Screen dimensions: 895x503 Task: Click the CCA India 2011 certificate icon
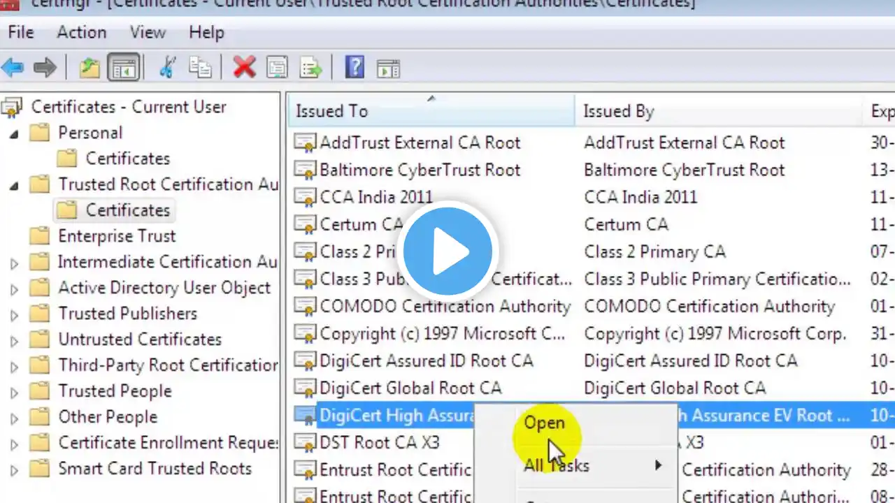305,198
